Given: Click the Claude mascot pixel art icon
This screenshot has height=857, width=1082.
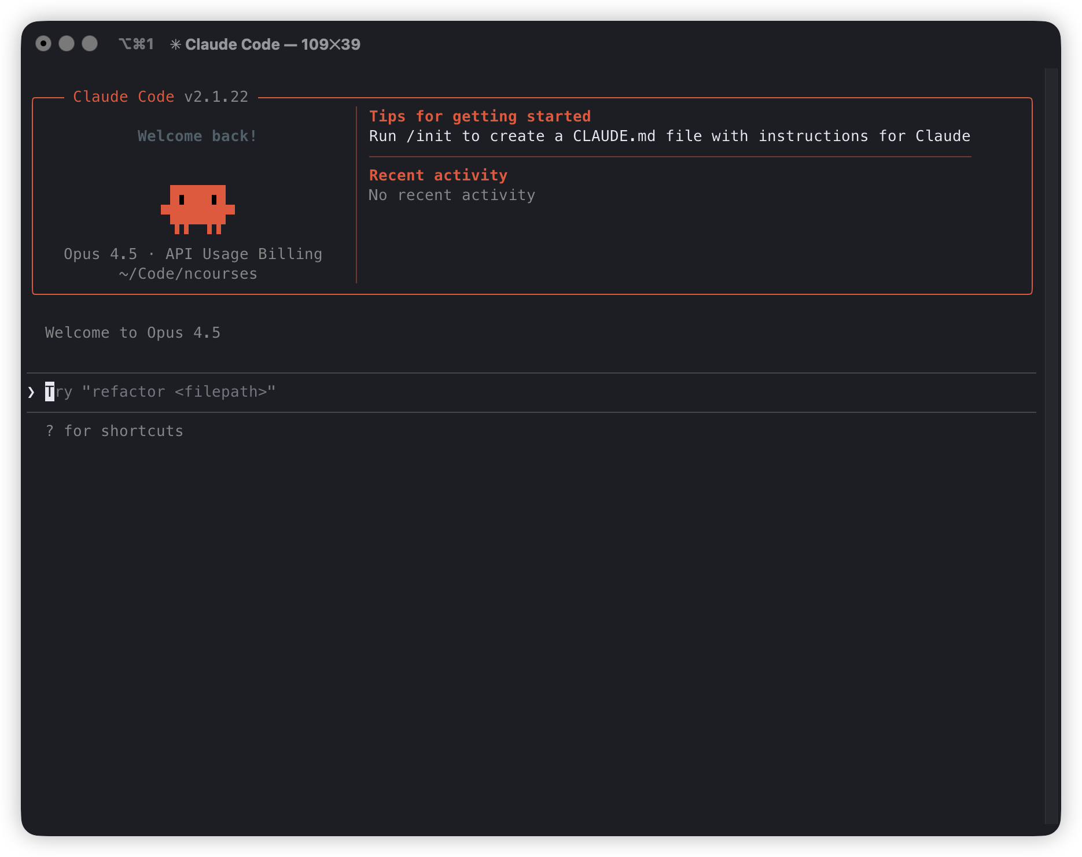Looking at the screenshot, I should (x=198, y=209).
